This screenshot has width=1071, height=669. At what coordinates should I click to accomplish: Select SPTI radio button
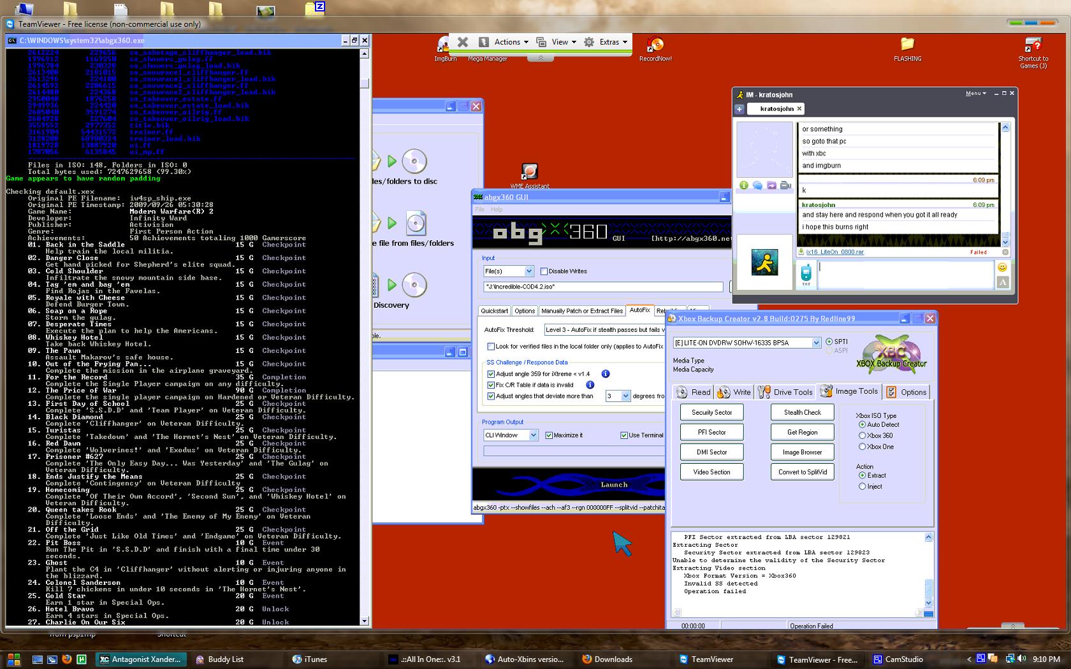[x=829, y=342]
